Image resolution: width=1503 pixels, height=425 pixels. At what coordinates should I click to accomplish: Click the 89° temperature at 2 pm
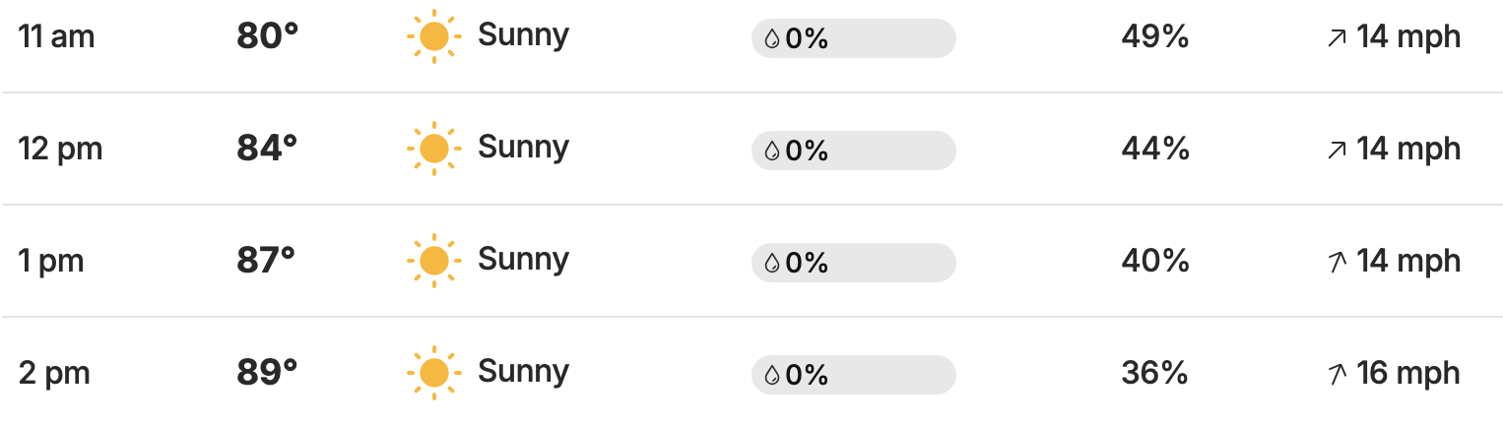(267, 373)
